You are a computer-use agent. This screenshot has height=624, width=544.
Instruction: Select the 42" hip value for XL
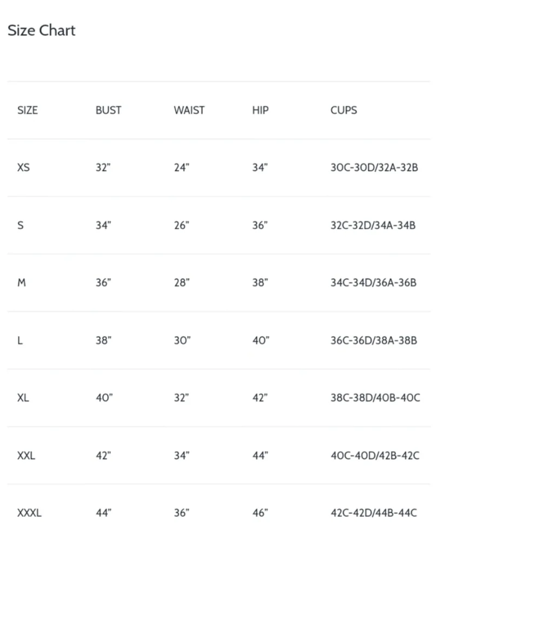coord(260,398)
